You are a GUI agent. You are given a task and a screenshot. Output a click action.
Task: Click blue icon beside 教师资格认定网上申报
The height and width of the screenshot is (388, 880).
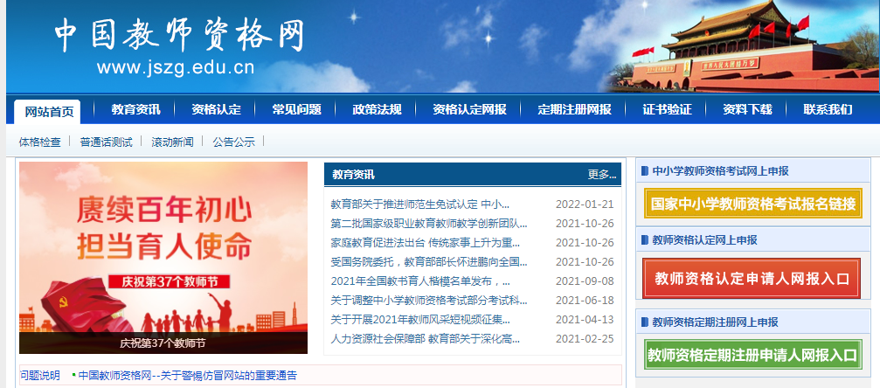coord(644,240)
